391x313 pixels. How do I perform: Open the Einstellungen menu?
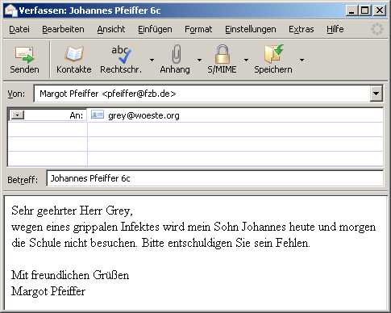(x=251, y=29)
